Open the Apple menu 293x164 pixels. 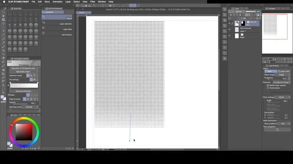pyautogui.click(x=4, y=2)
